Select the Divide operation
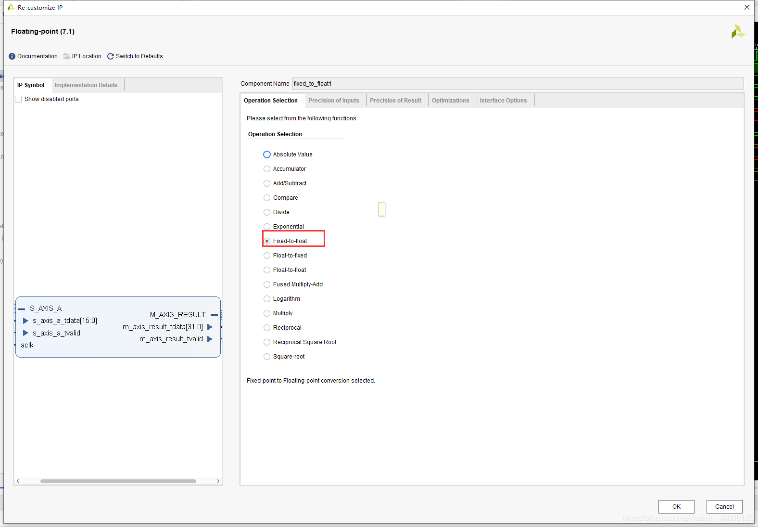 (x=267, y=212)
